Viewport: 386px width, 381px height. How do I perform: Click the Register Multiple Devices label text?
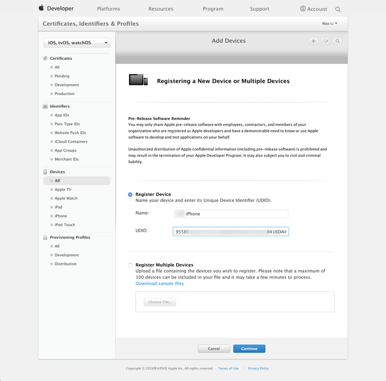click(165, 265)
